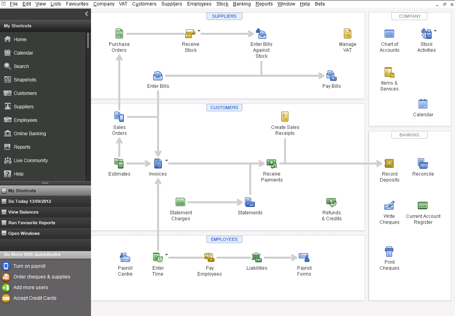Viewport: 455px width, 316px height.
Task: Open the Purchase Orders icon
Action: coord(119,33)
